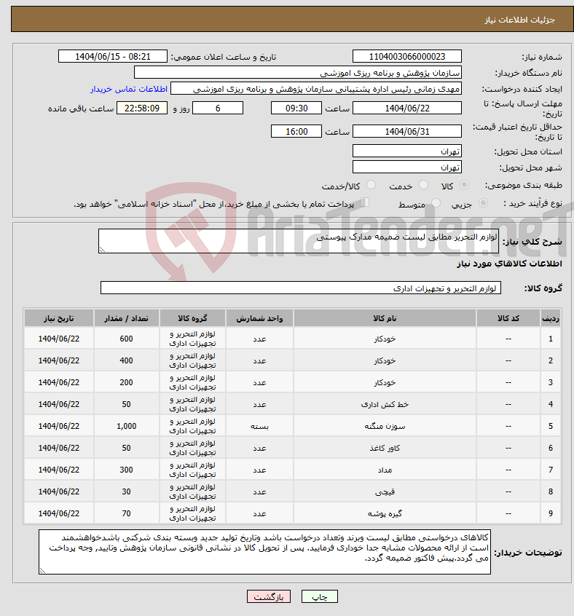The width and height of the screenshot is (574, 616).
Task: Click the reply deadline date 1404/06/22 field
Action: click(x=407, y=108)
